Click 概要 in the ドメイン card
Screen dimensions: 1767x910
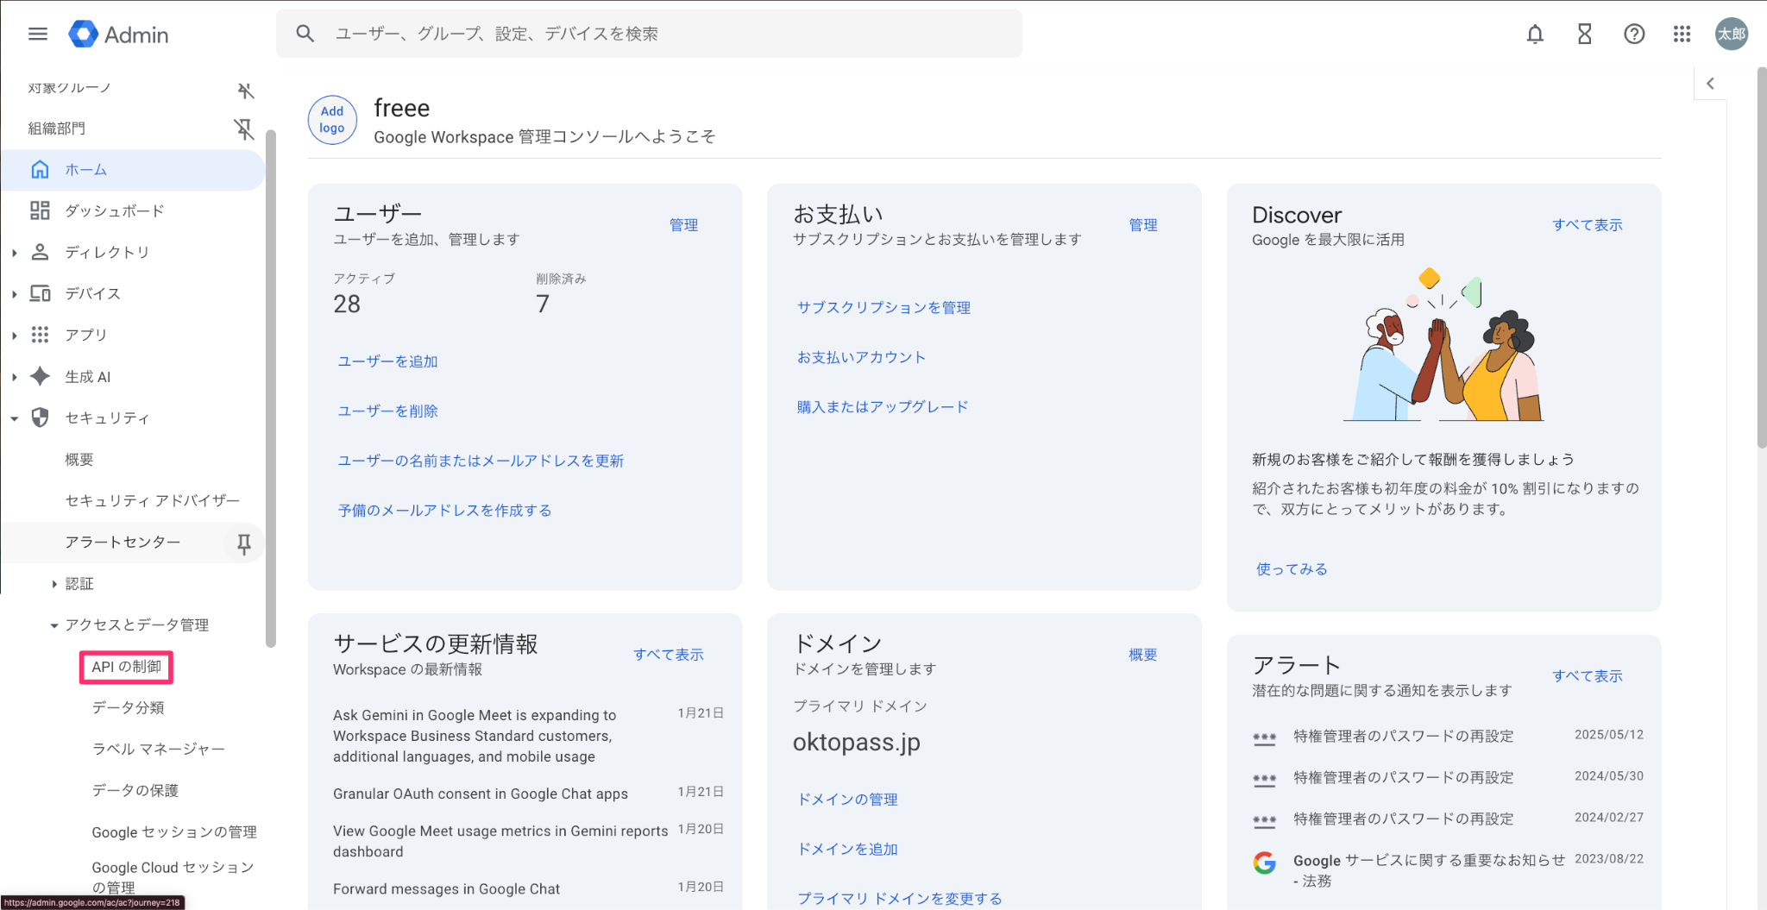pos(1143,654)
